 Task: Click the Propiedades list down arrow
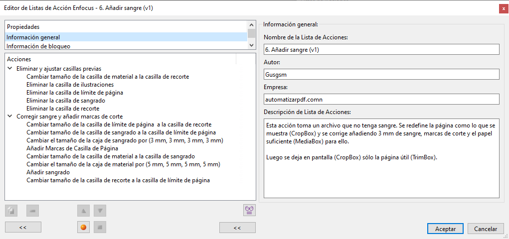[251, 45]
